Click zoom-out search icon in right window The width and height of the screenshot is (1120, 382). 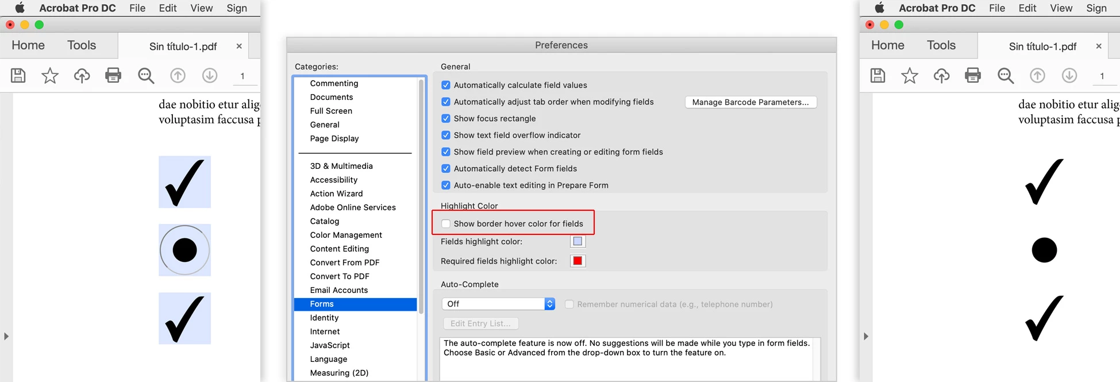coord(1006,76)
